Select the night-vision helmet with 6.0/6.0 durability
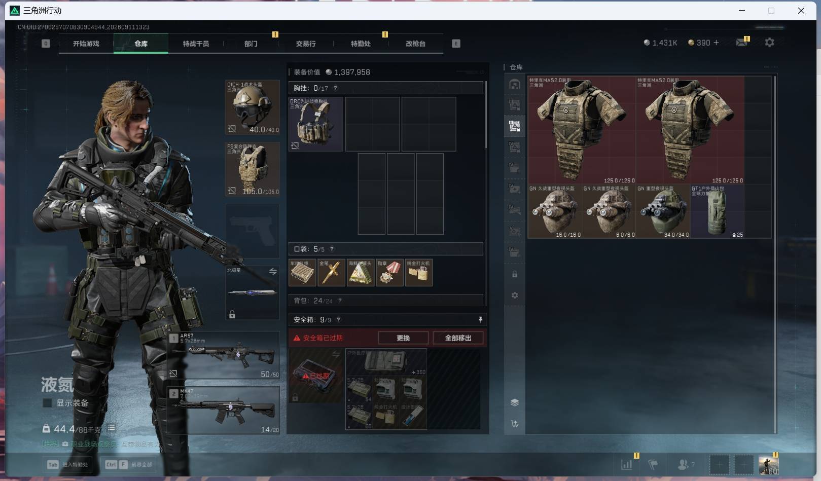This screenshot has width=821, height=481. (x=609, y=211)
